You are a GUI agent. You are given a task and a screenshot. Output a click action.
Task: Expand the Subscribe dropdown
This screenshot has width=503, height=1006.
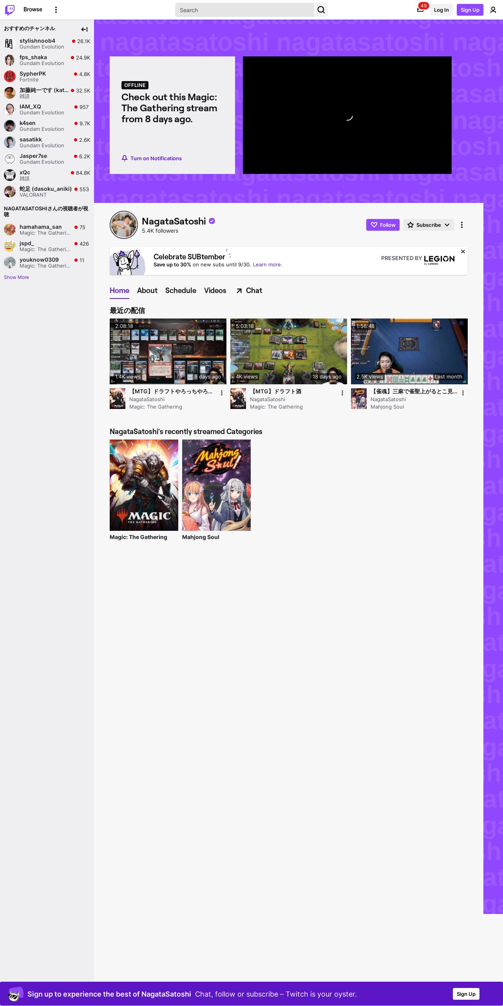coord(429,225)
